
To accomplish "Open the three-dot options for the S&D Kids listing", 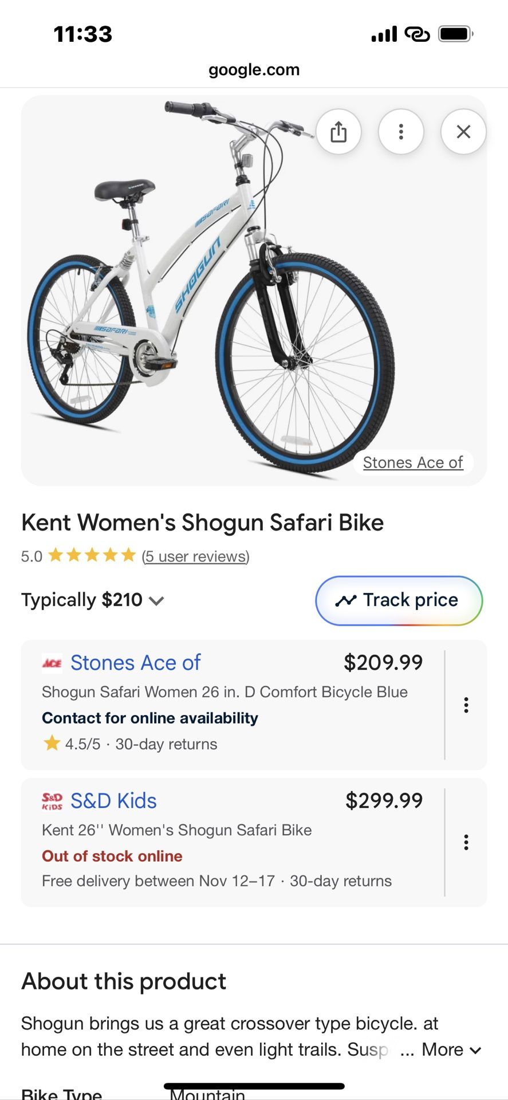I will pyautogui.click(x=466, y=842).
